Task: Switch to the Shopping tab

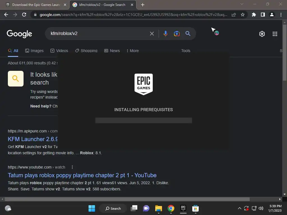Action: coord(86,51)
